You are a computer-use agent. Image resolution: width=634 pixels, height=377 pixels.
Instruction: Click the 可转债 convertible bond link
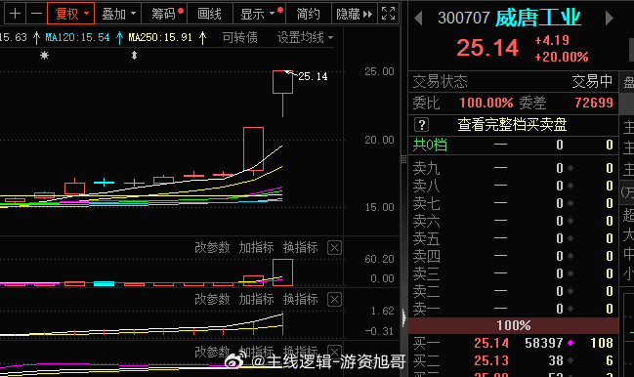point(239,37)
